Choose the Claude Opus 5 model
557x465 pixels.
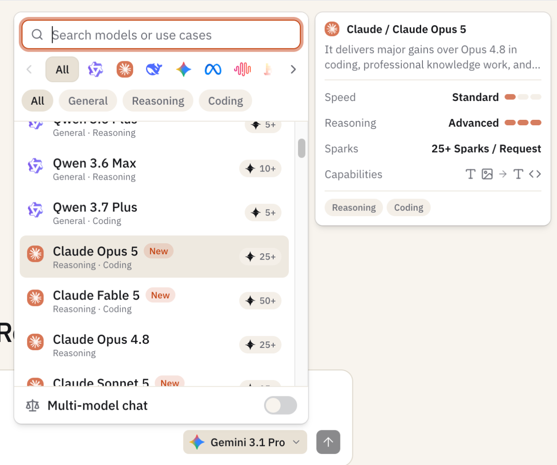tap(154, 257)
